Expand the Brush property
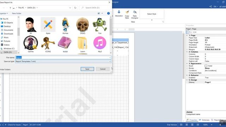 [187, 66]
